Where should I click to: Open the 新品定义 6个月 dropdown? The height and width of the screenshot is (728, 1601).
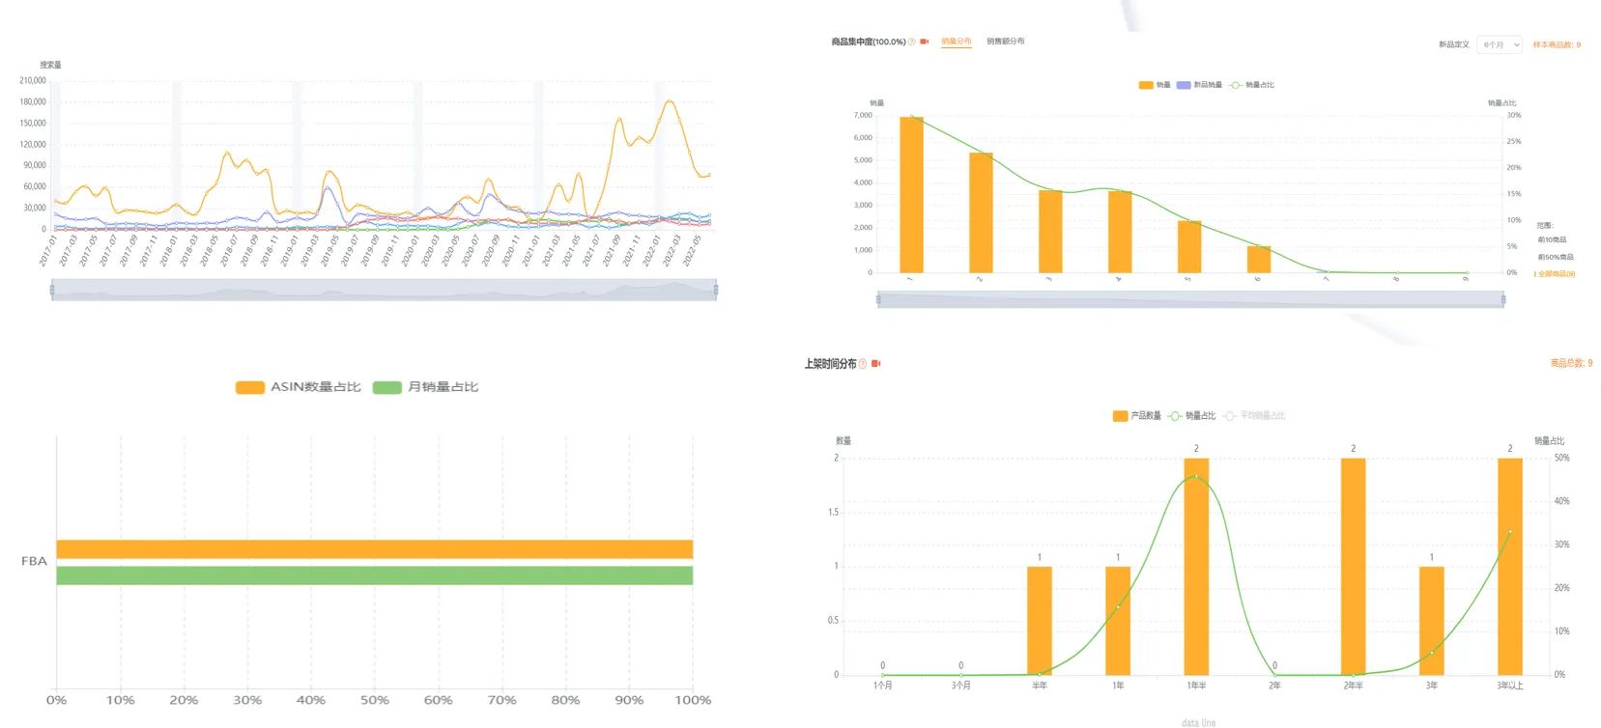[x=1499, y=44]
